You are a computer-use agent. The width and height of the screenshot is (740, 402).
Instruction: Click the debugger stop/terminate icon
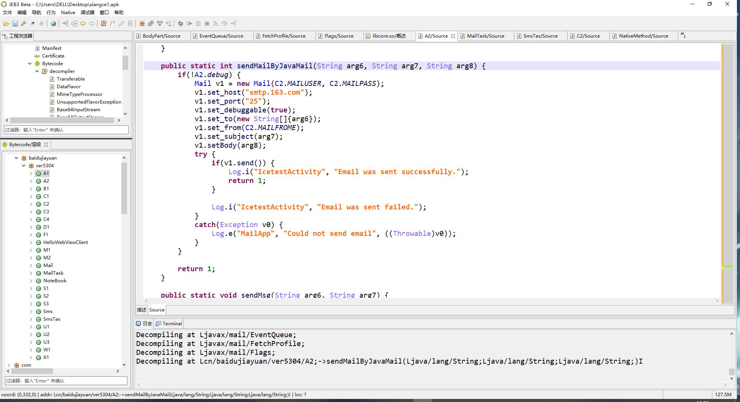207,23
